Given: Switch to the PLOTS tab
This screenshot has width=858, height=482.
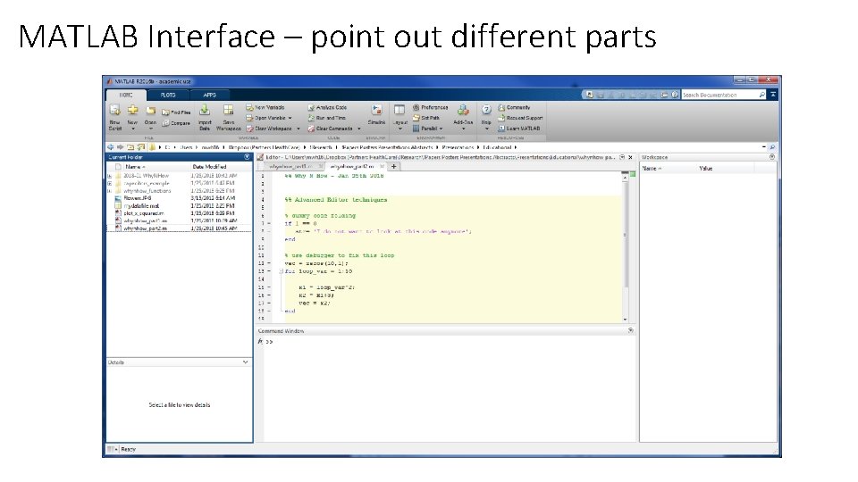Looking at the screenshot, I should click(x=168, y=95).
